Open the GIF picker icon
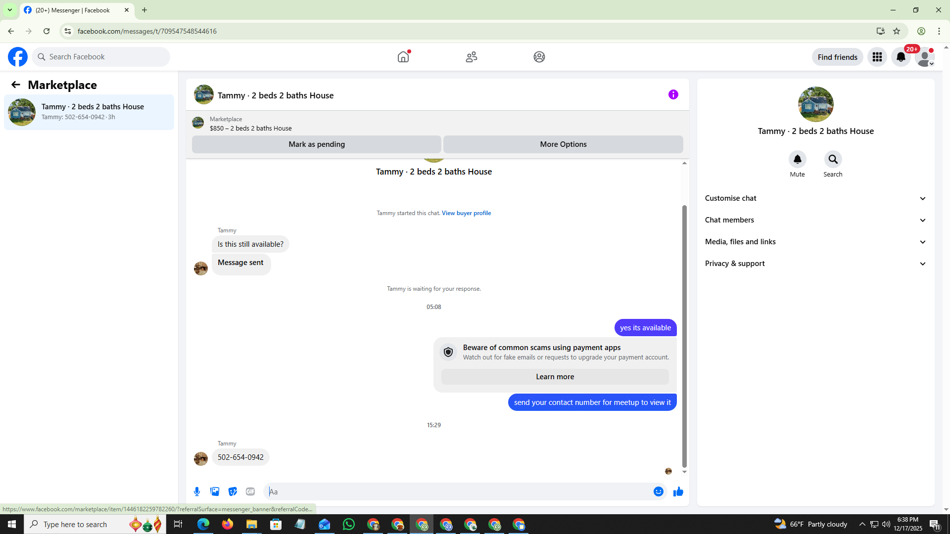Screen dimensions: 950x534 (250, 491)
